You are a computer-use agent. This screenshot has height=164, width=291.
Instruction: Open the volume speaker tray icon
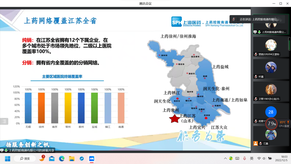point(264,158)
